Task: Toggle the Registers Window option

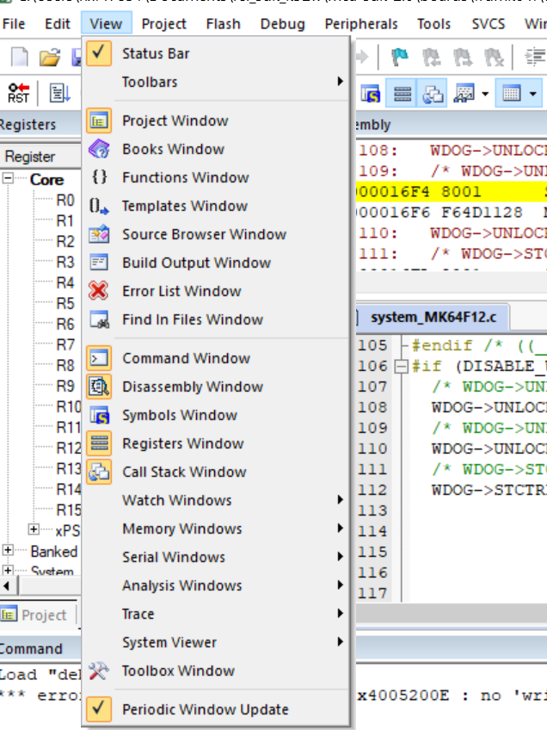Action: click(182, 443)
